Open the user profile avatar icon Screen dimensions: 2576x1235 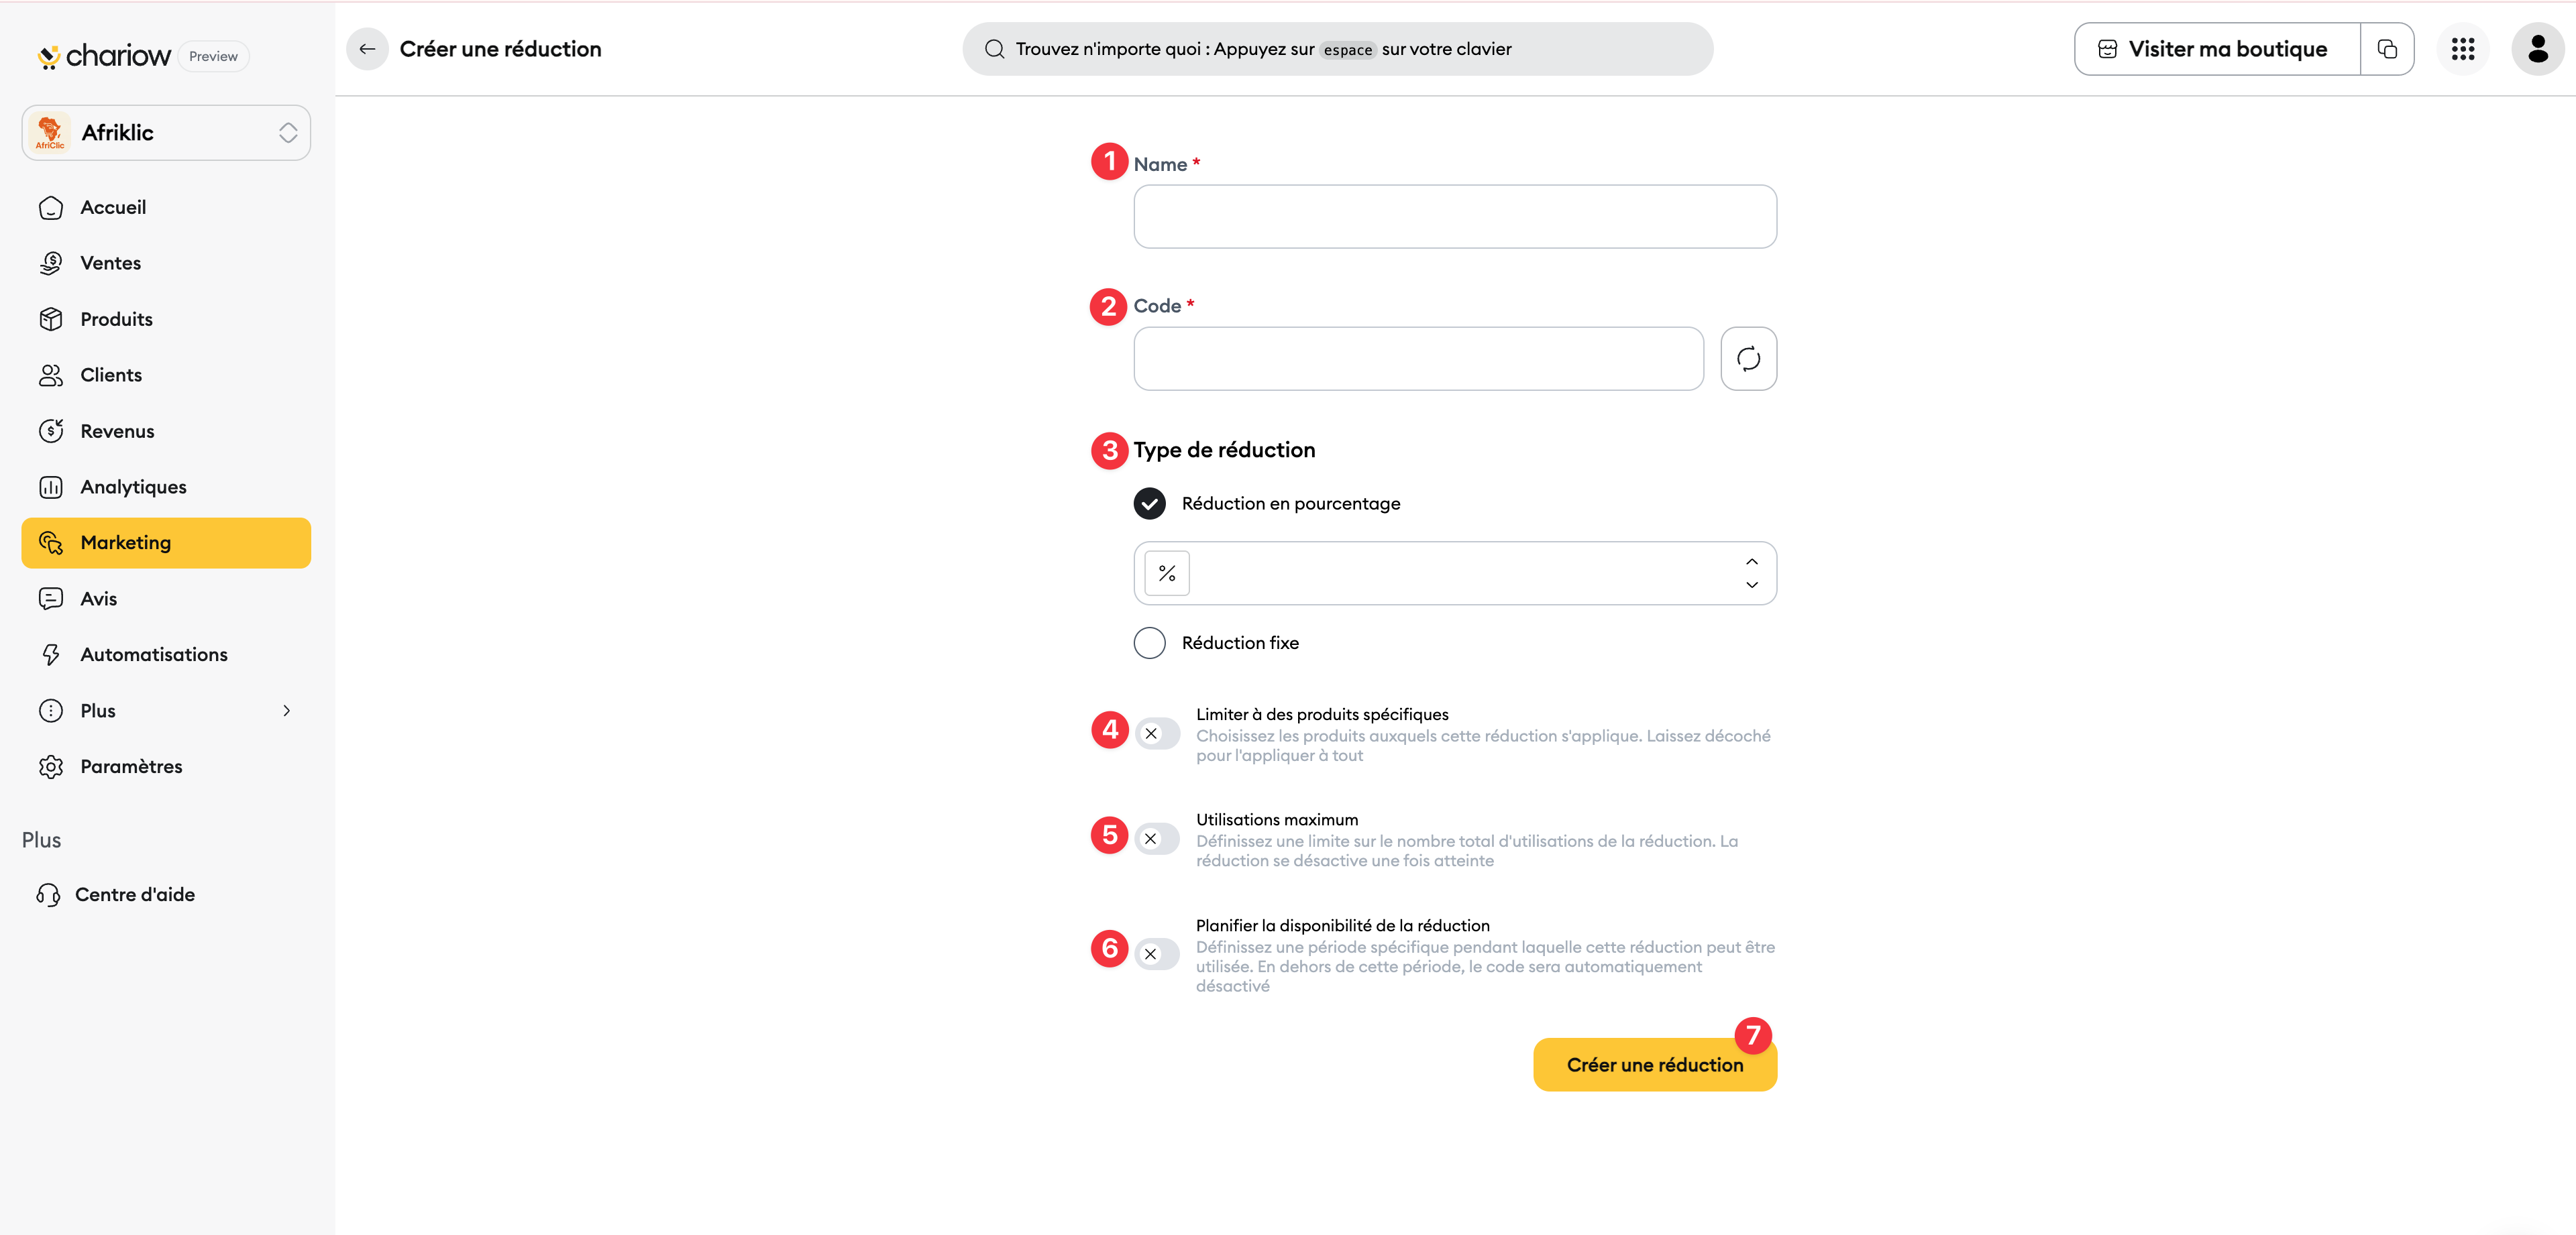coord(2537,49)
